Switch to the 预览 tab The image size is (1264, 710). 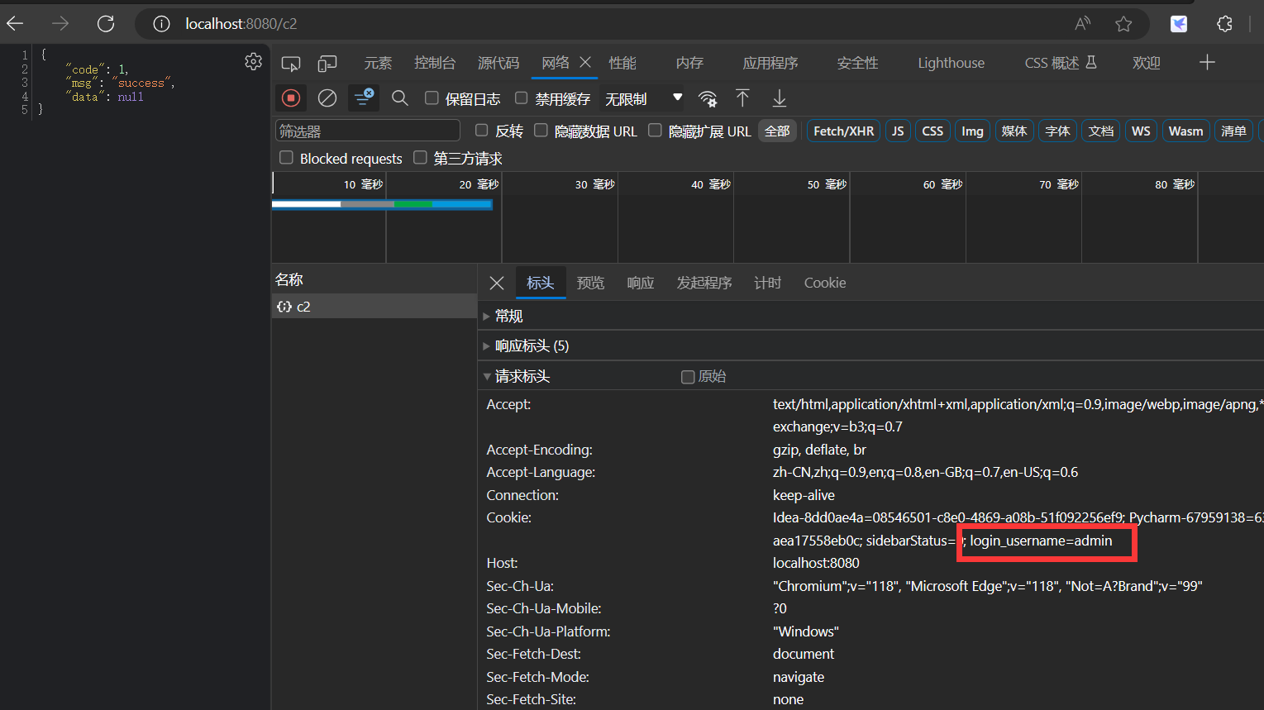[590, 283]
